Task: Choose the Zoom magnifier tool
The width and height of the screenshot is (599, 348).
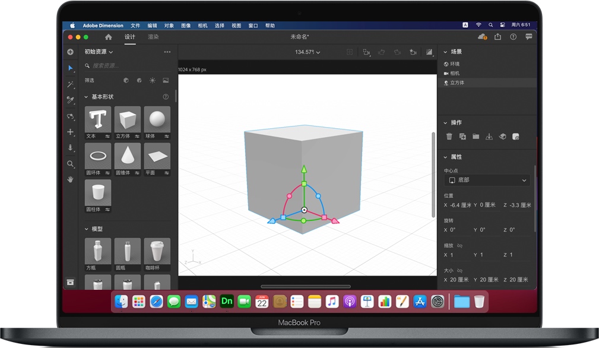Action: (x=70, y=164)
